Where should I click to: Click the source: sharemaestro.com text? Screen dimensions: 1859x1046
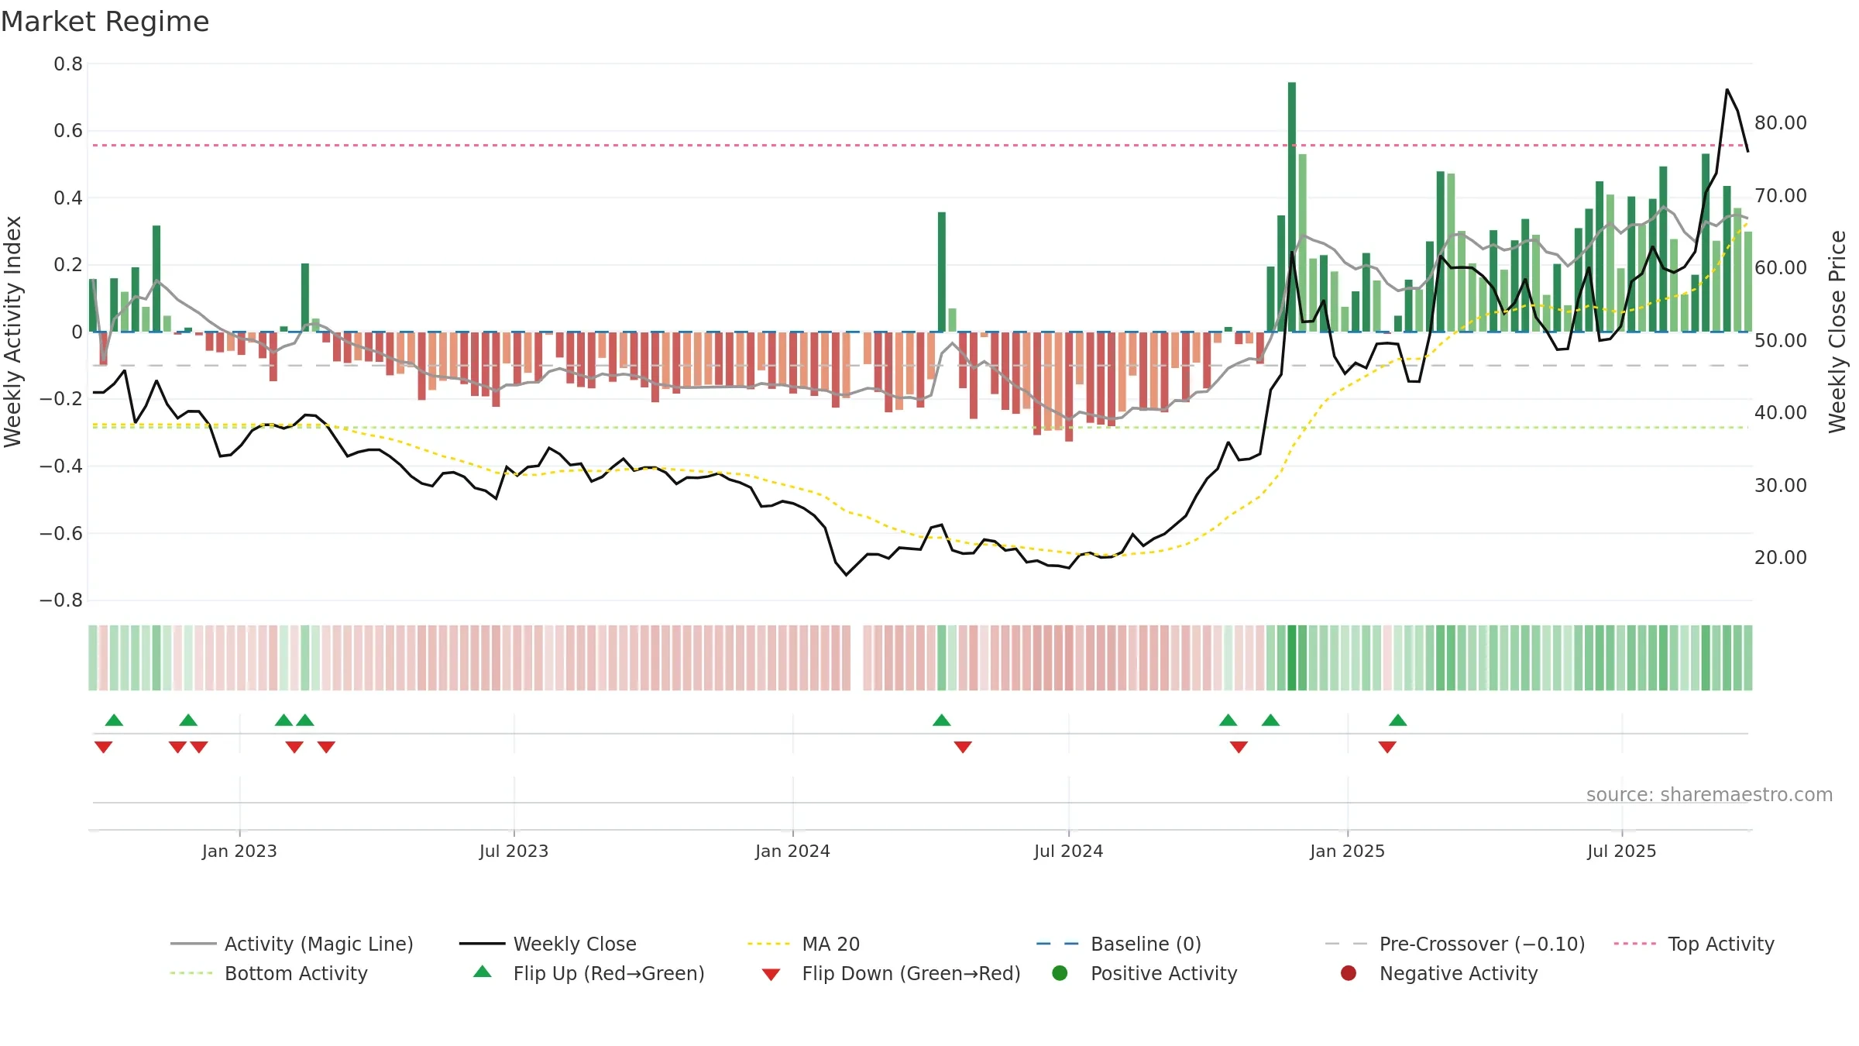tap(1710, 794)
